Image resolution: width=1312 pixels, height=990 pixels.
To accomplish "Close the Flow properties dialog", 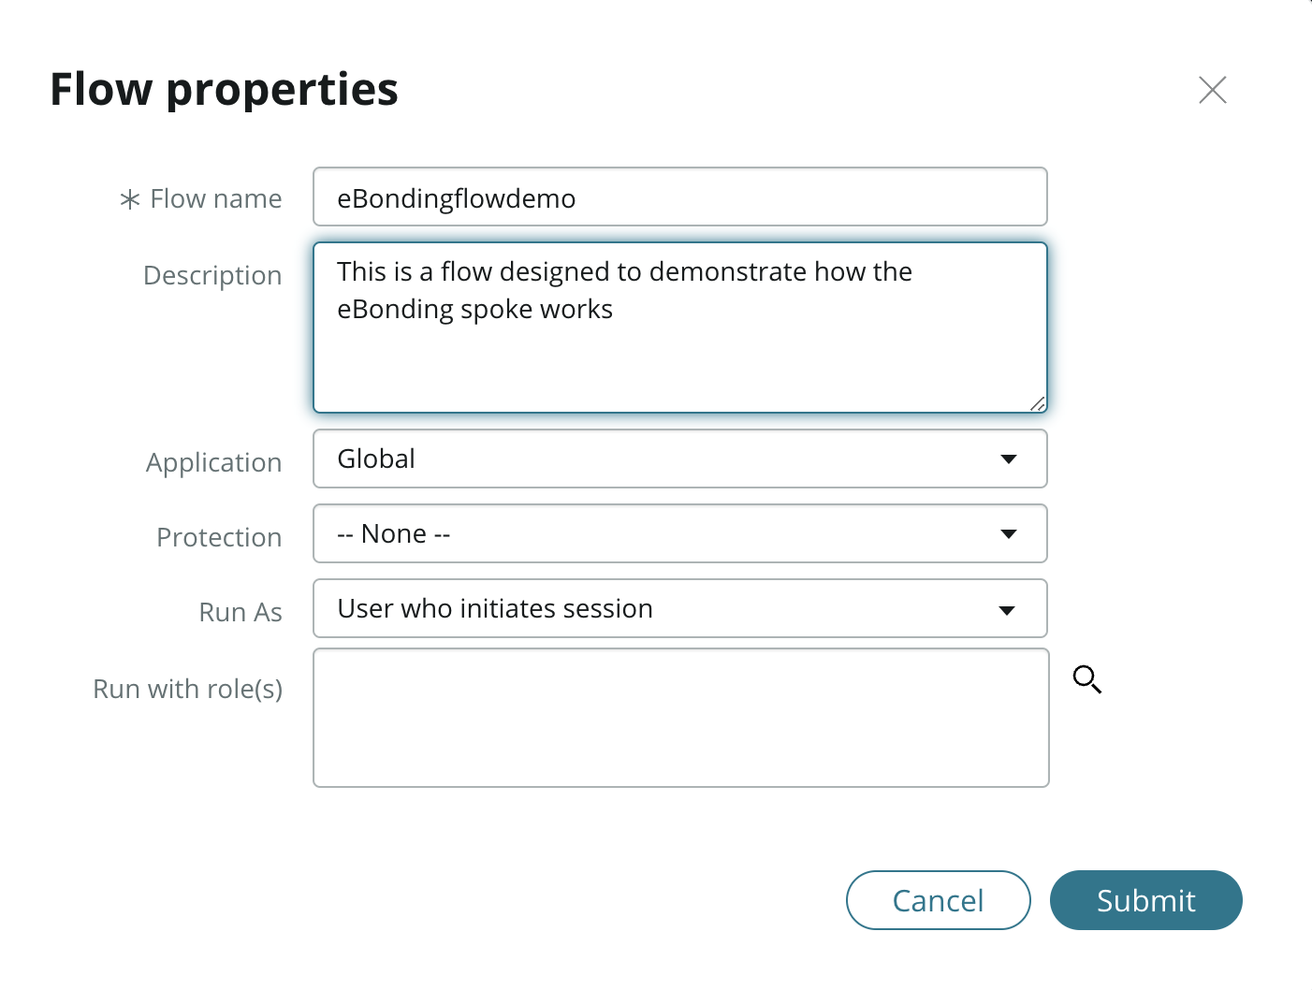I will (1212, 90).
